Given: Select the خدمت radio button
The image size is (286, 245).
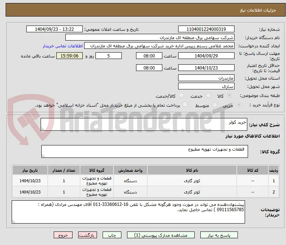Looking at the screenshot, I should click(208, 95).
